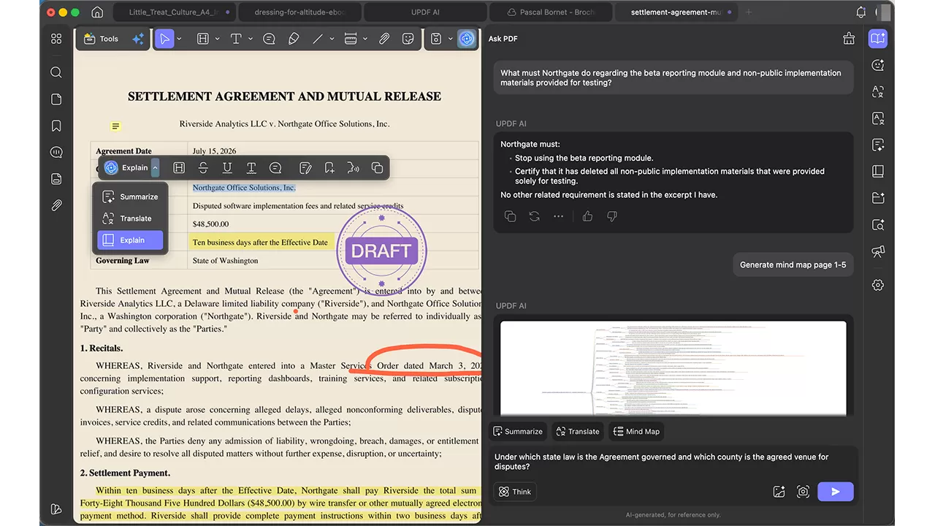Screen dimensions: 935x526
Task: Expand the highlight tool dropdown arrow
Action: [x=218, y=39]
